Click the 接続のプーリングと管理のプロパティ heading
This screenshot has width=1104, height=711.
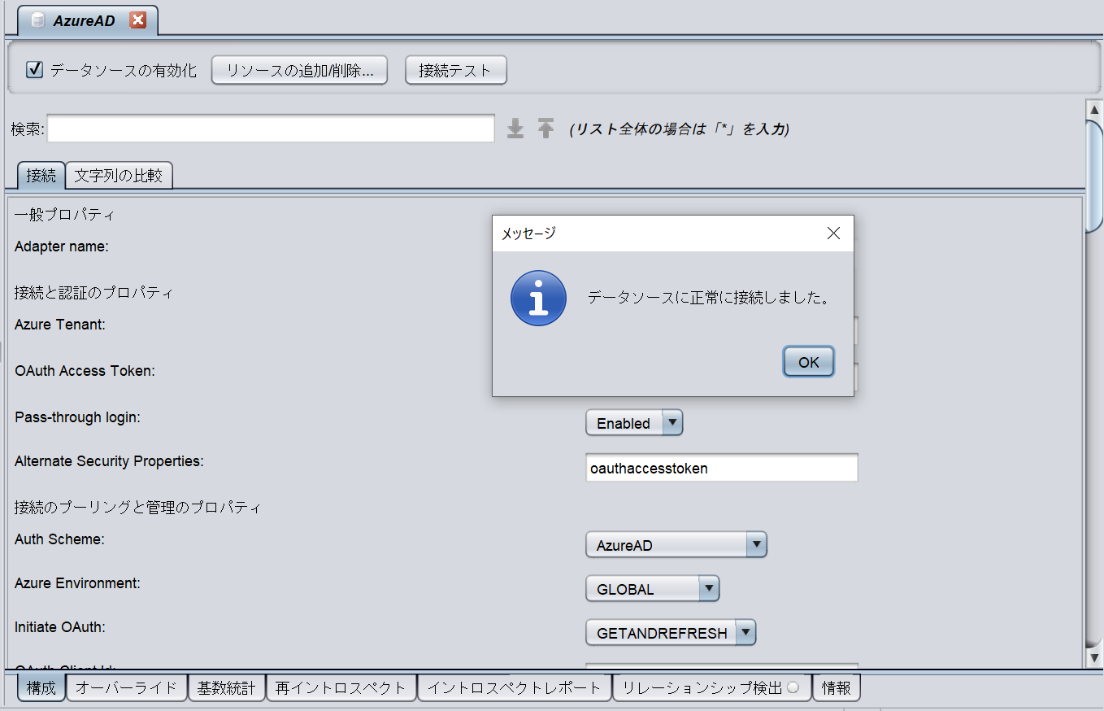click(x=137, y=508)
